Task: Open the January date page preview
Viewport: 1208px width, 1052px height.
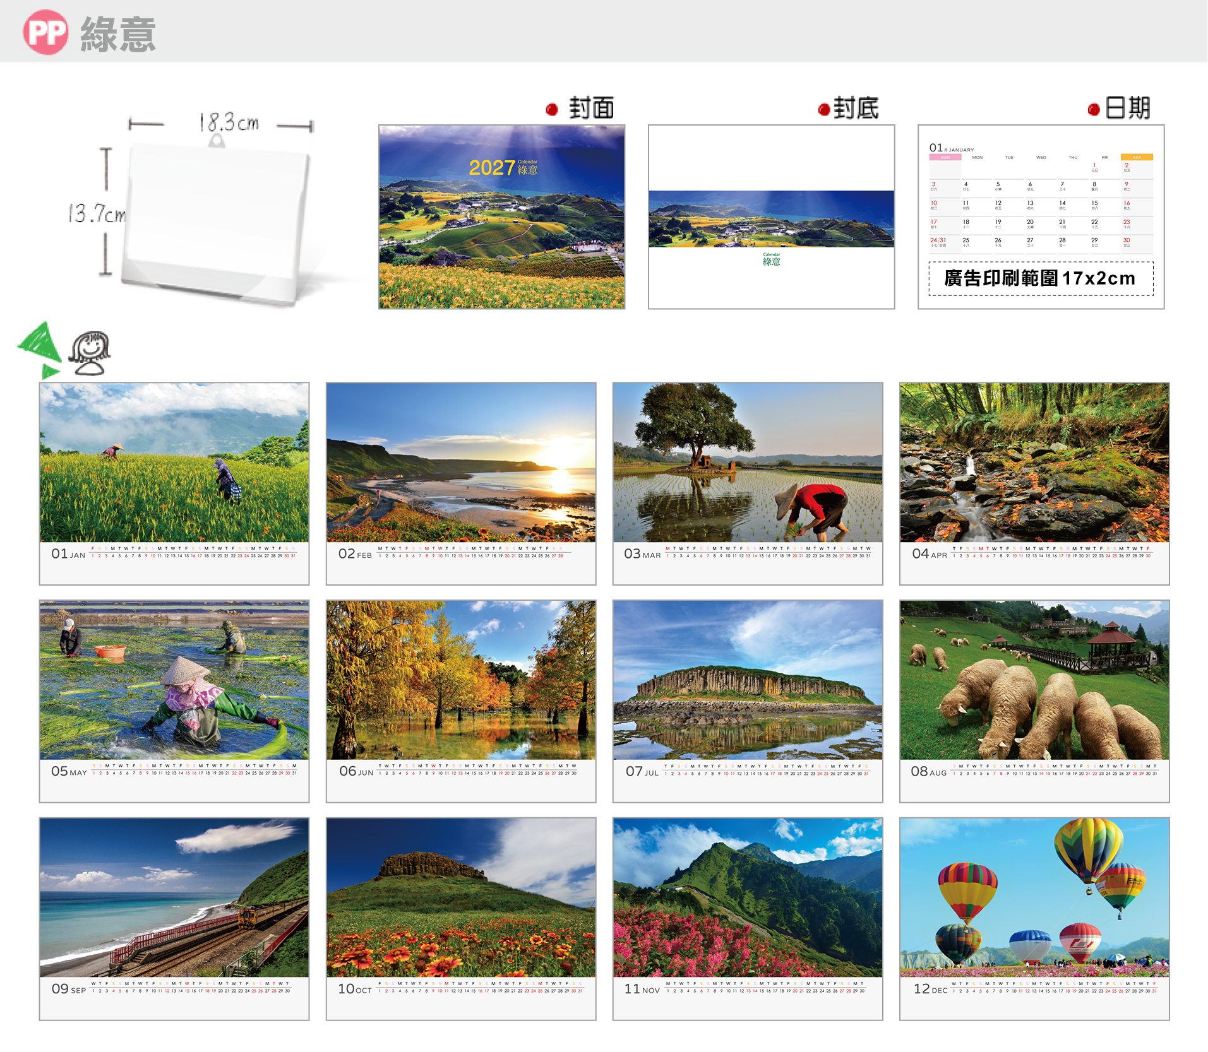Action: click(x=1041, y=216)
